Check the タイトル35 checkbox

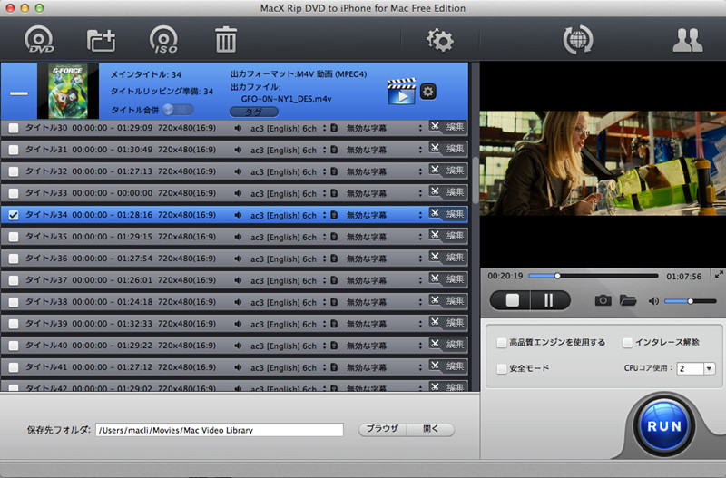14,237
